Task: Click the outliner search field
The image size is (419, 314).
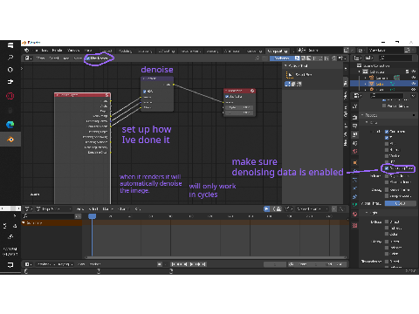Action: point(396,58)
